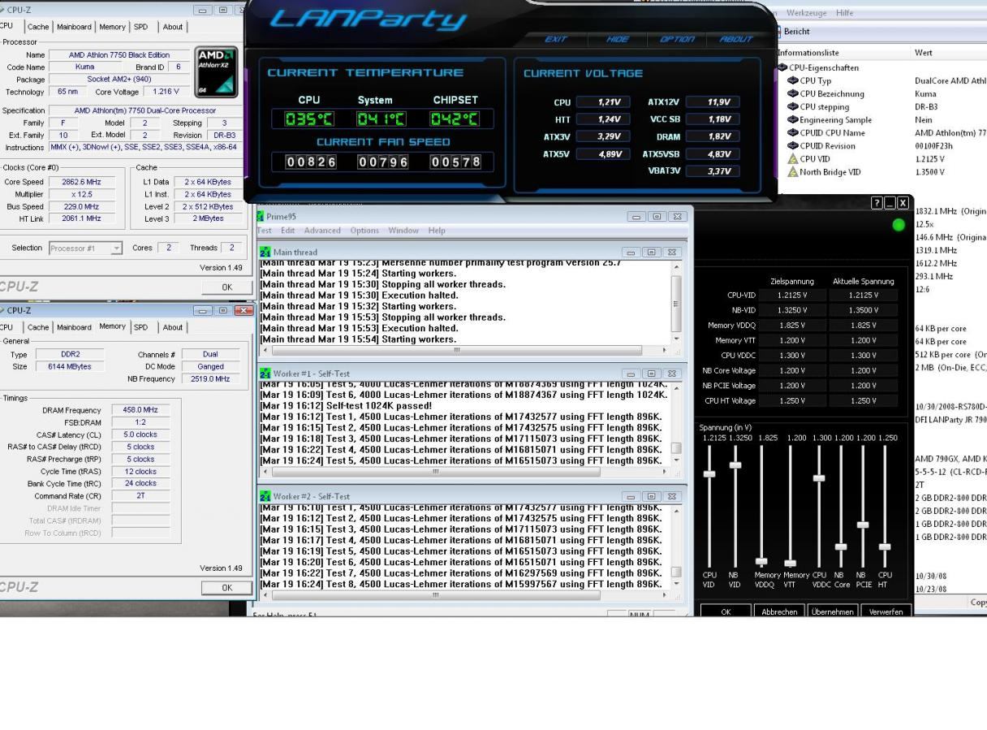Click the CPU stepping chip icon

(793, 106)
